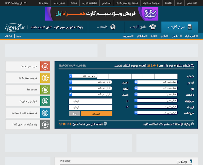Click خرید سیم کارت sidebar button

[x=28, y=66]
